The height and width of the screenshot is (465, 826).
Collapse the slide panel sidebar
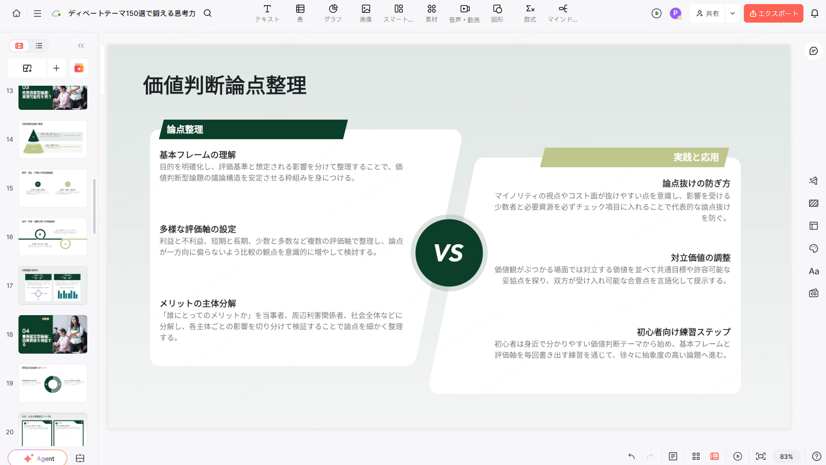(81, 46)
